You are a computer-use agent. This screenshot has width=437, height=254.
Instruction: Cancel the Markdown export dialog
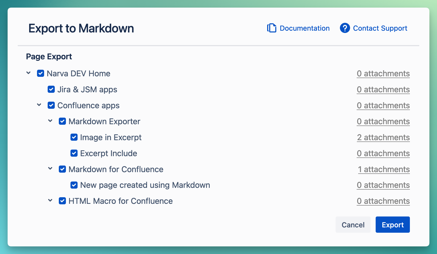(353, 225)
